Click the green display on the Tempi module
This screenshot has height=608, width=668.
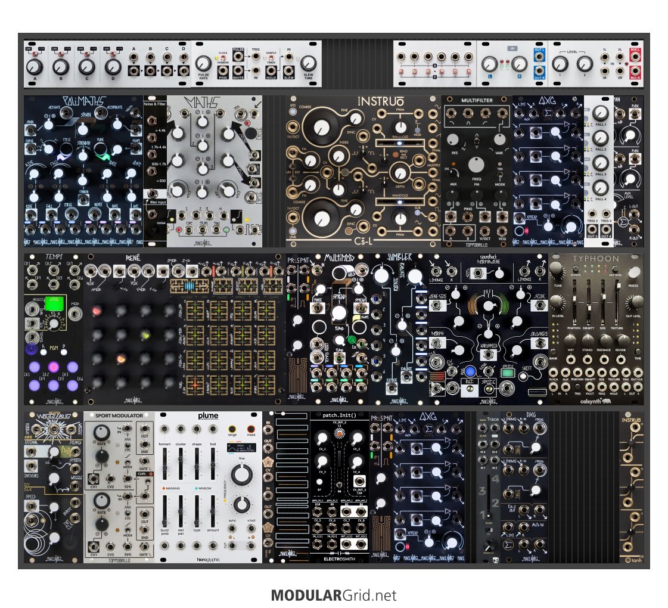[x=54, y=305]
